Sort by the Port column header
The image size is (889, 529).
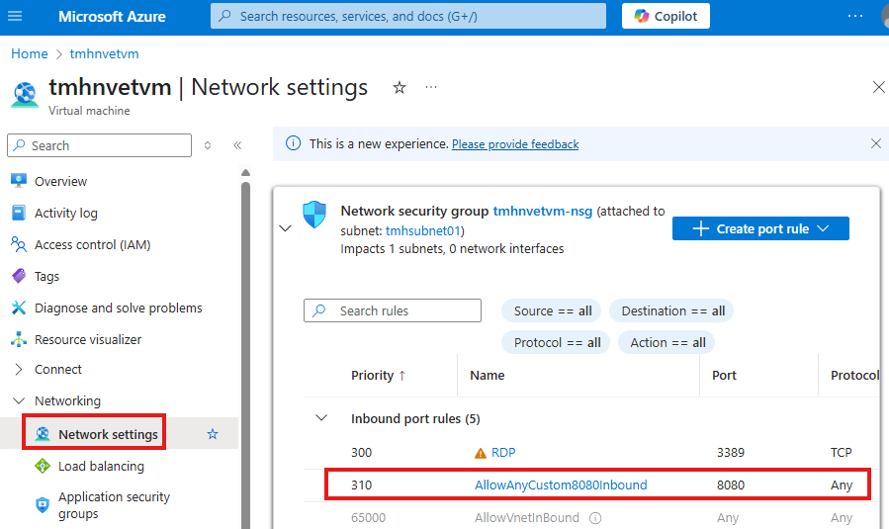[724, 376]
